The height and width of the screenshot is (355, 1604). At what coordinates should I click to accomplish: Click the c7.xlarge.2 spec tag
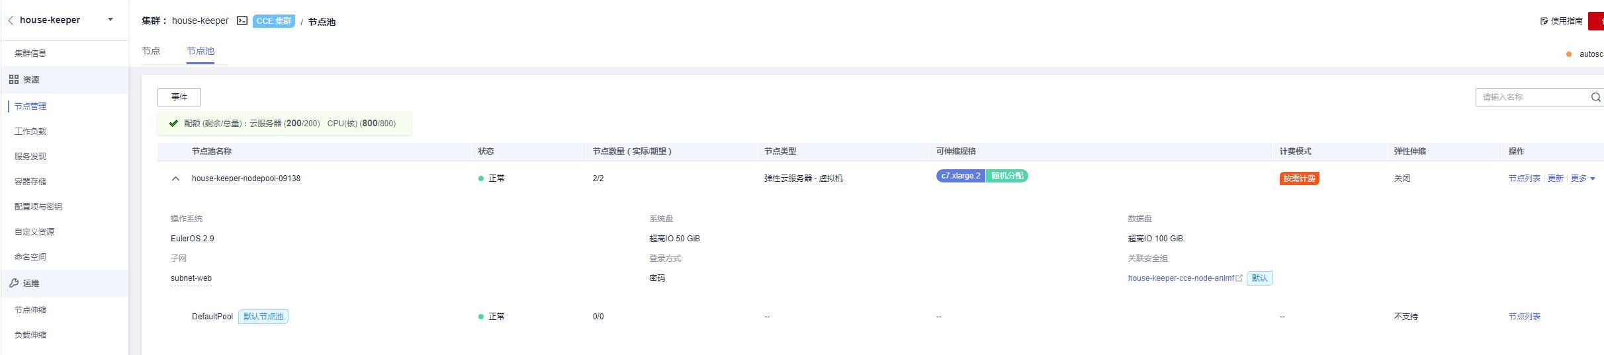pyautogui.click(x=961, y=176)
